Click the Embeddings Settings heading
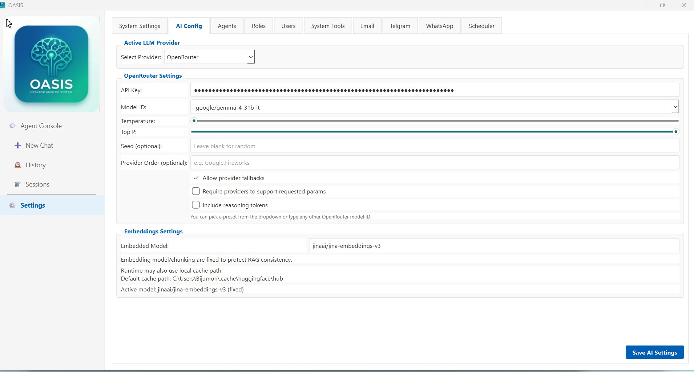 (153, 231)
